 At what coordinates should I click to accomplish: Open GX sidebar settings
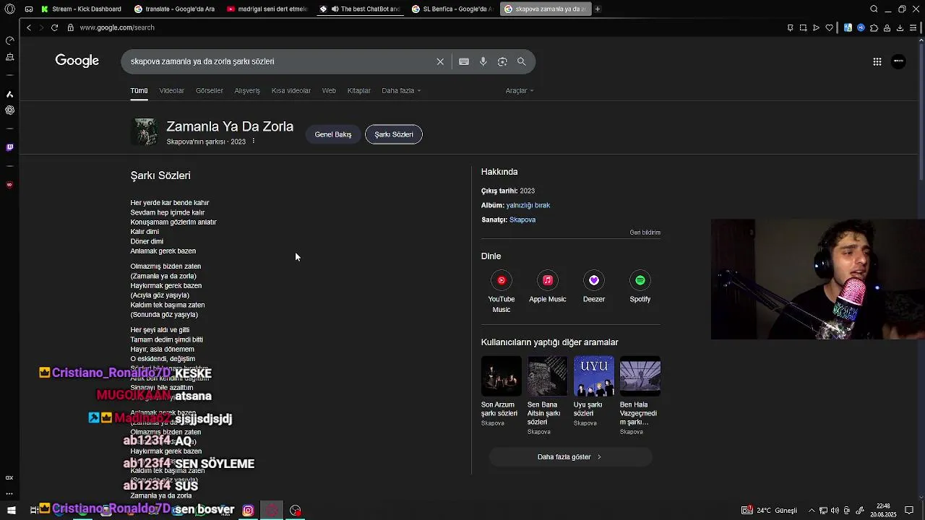[9, 477]
